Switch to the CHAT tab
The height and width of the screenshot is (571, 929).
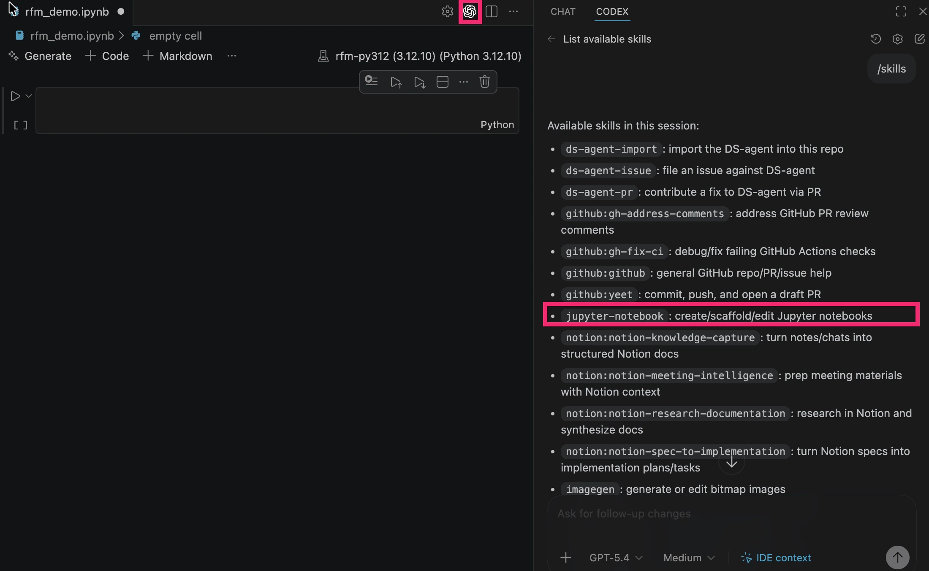[x=562, y=12]
